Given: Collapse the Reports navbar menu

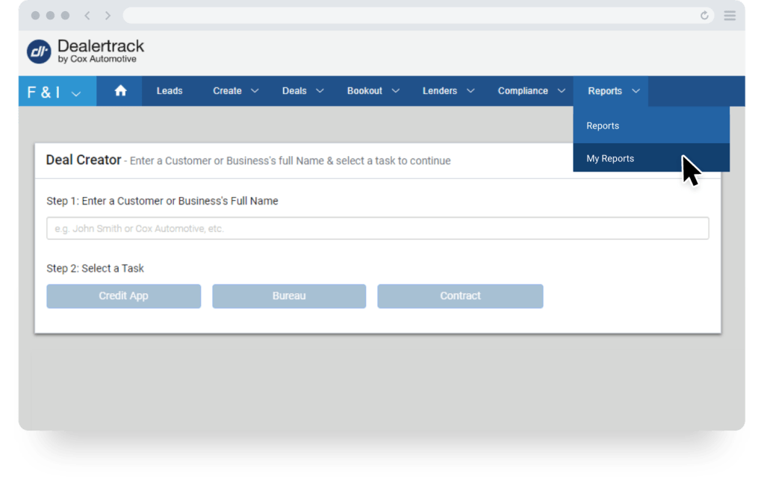Looking at the screenshot, I should coord(611,91).
